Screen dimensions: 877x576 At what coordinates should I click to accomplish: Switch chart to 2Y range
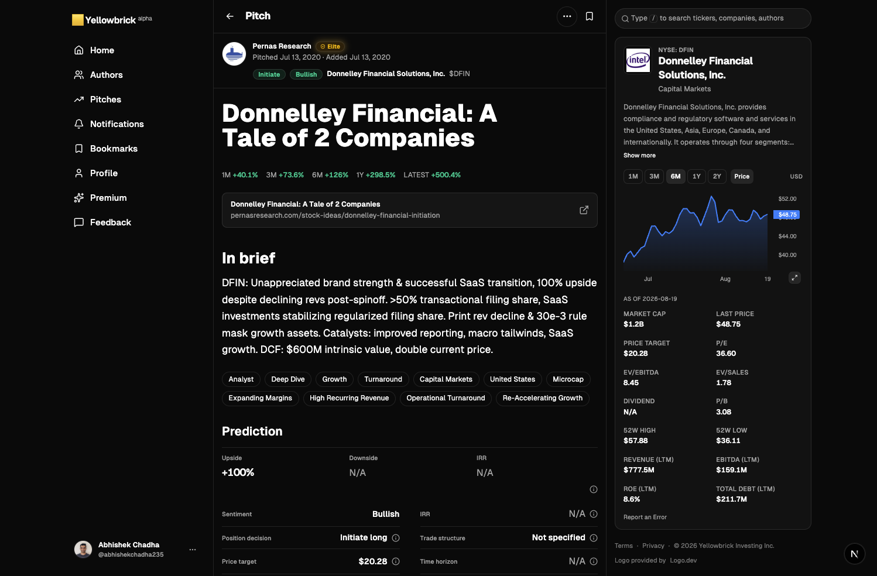[x=717, y=176]
